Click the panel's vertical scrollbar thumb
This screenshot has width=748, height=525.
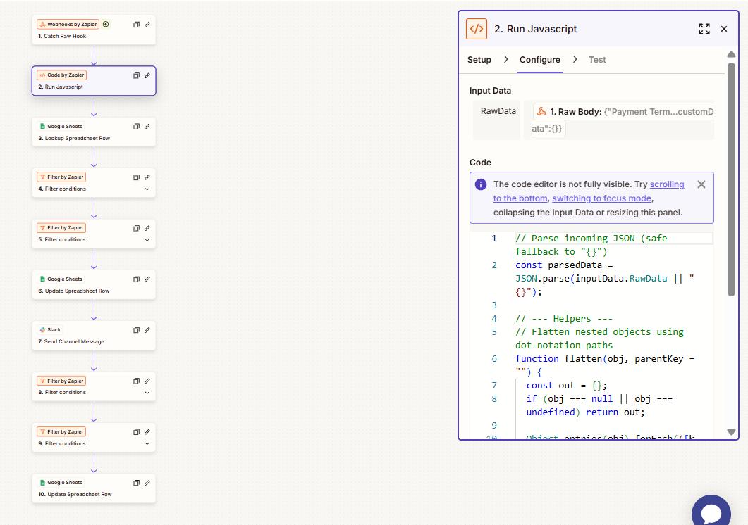click(x=731, y=179)
